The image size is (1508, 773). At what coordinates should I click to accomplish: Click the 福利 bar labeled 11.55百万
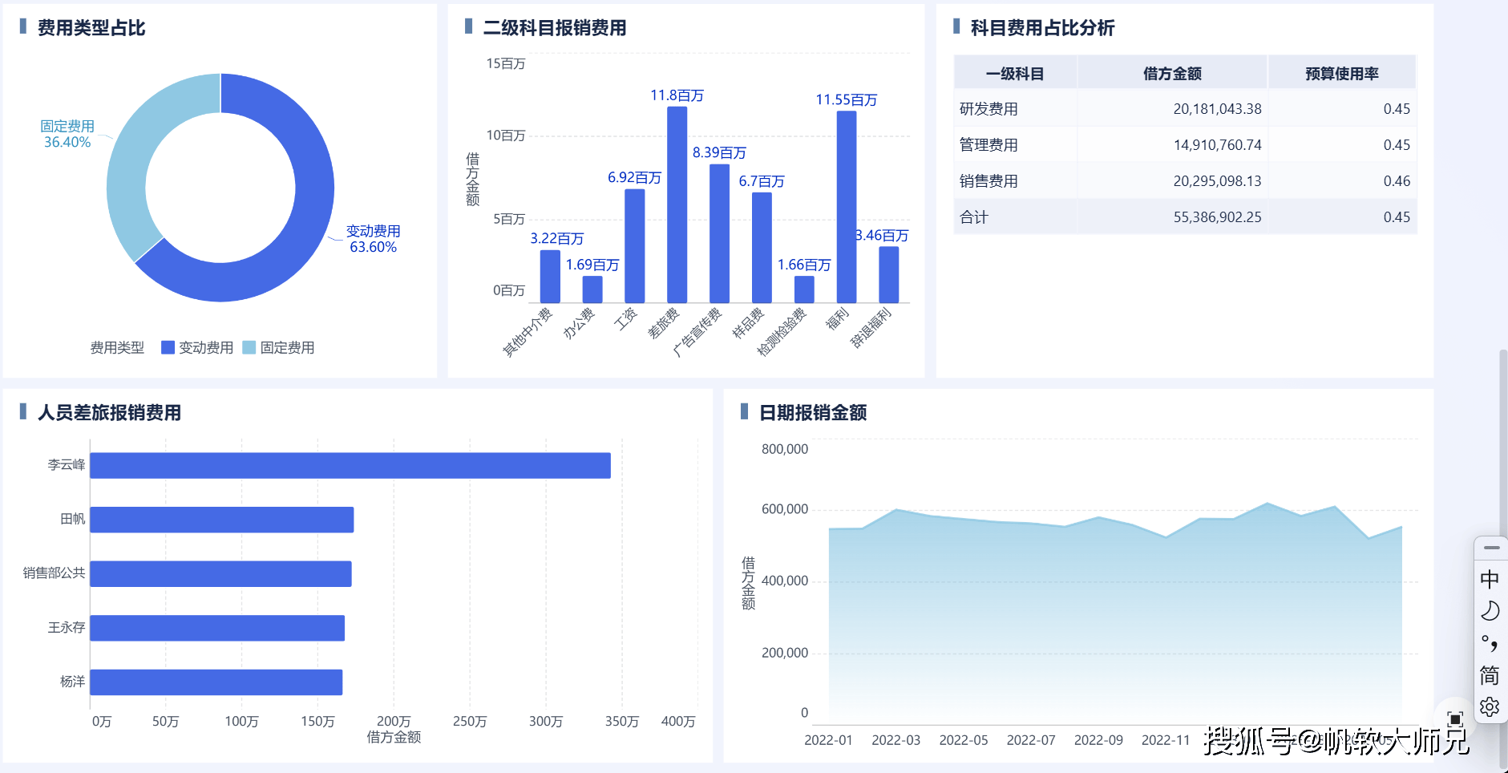point(846,207)
